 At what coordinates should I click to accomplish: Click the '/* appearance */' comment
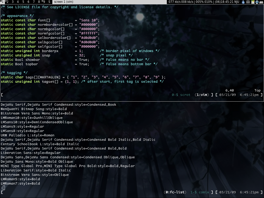pyautogui.click(x=17, y=16)
